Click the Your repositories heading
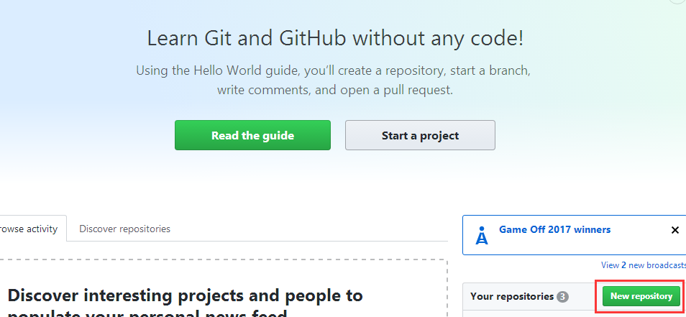686x317 pixels. click(x=511, y=296)
